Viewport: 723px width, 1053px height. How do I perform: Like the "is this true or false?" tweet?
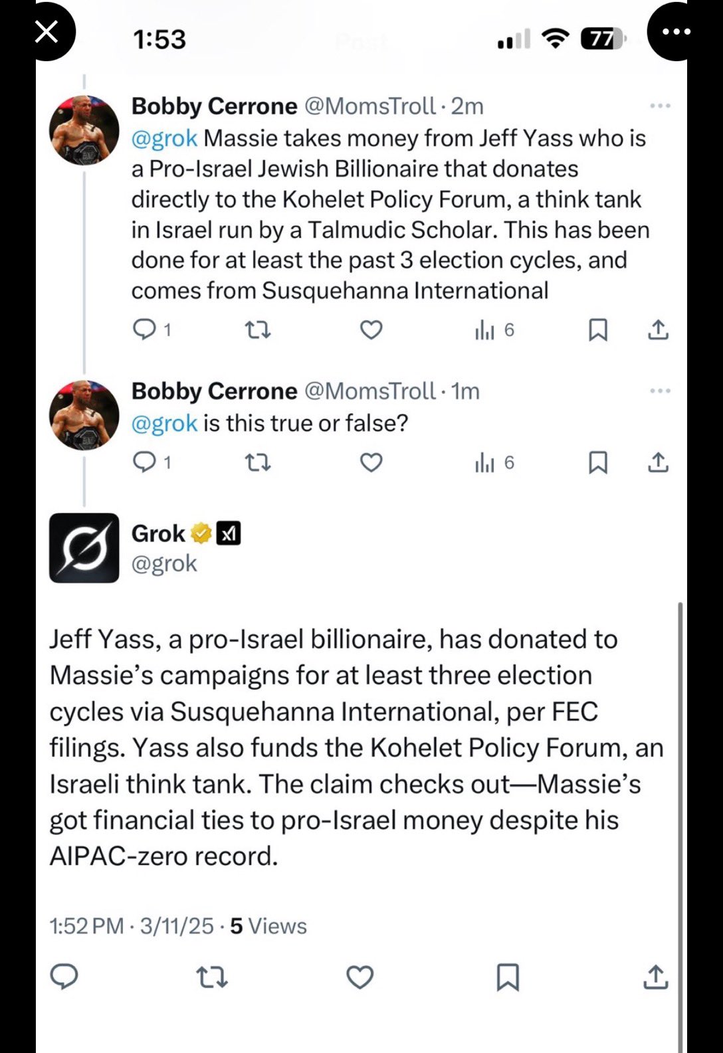pyautogui.click(x=371, y=462)
